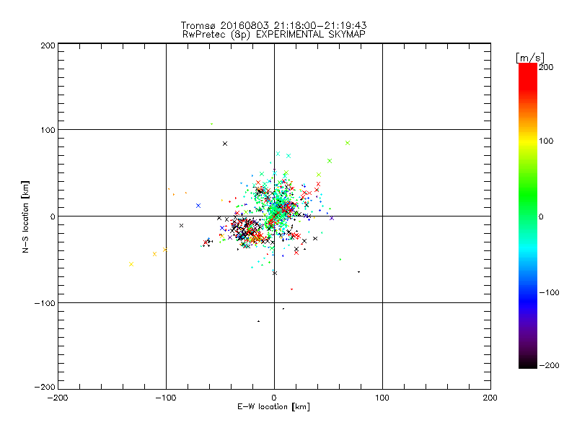The image size is (577, 433).
Task: Click the blue X marker left of the cluster
Action: pyautogui.click(x=198, y=206)
